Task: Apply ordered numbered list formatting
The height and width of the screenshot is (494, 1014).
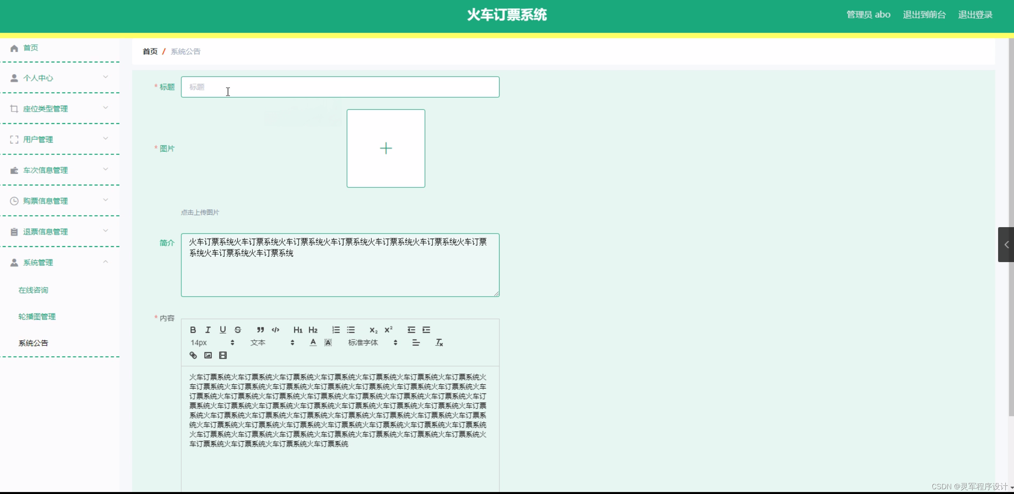Action: click(335, 330)
